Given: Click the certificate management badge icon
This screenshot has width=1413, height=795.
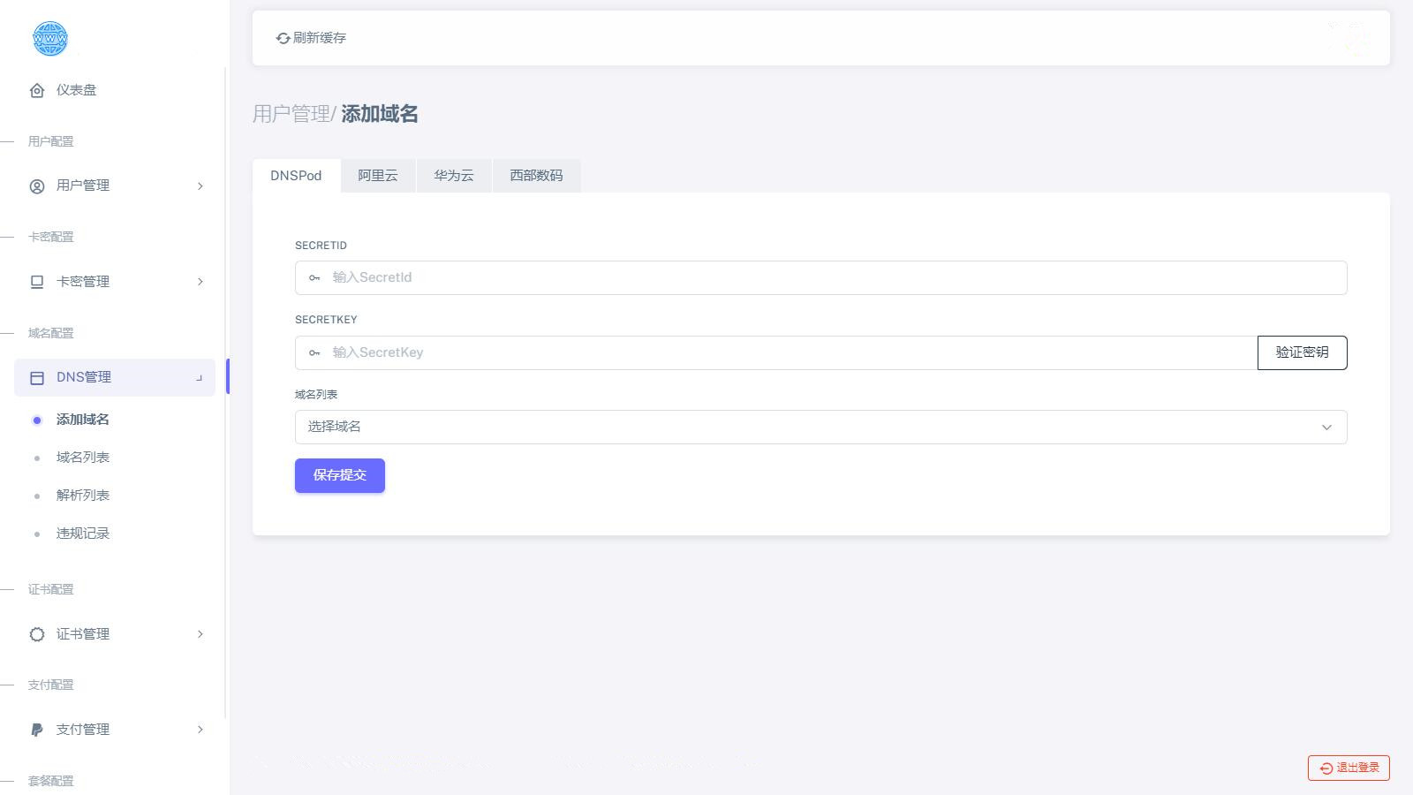Looking at the screenshot, I should 37,634.
